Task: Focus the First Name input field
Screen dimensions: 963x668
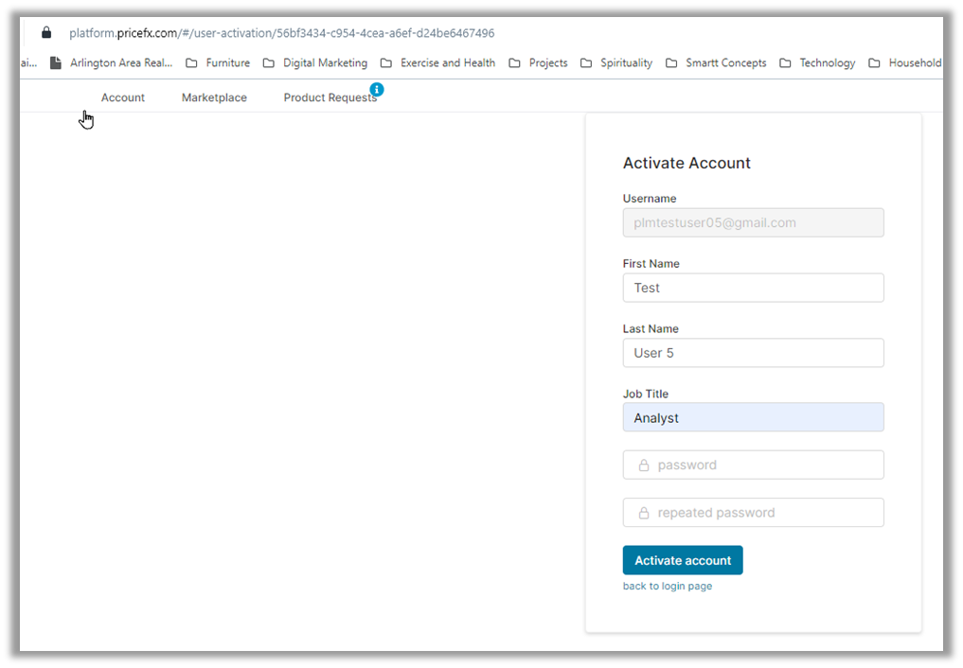Action: coord(753,288)
